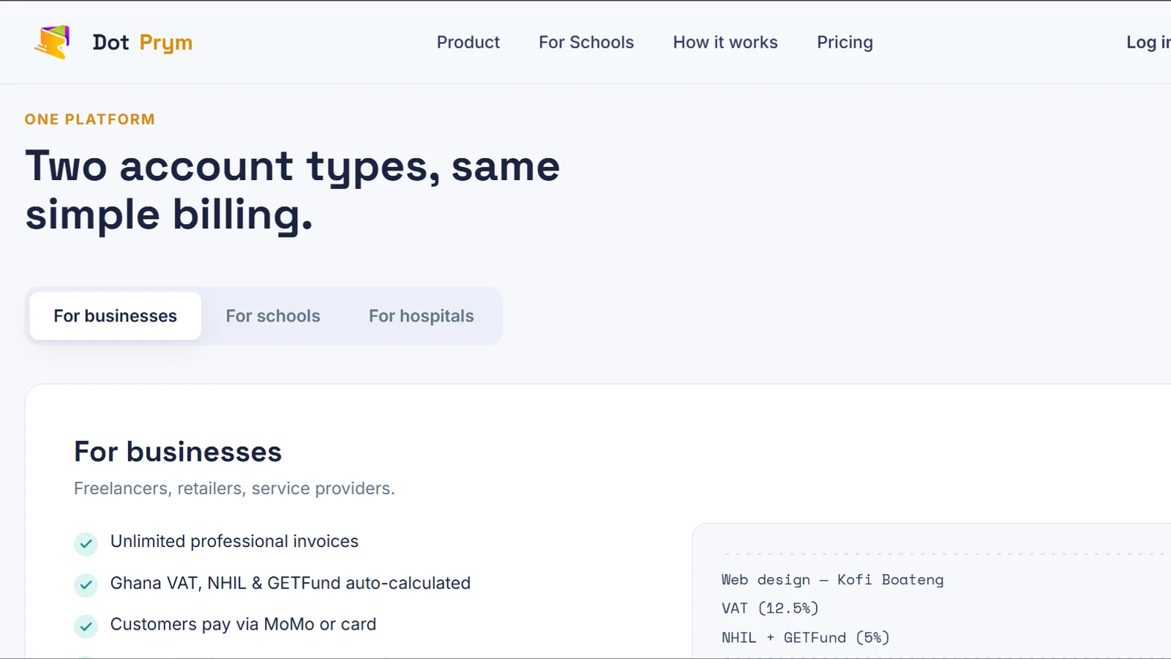Click checkmark beside Customers pay via MoMo
This screenshot has width=1171, height=659.
pyautogui.click(x=86, y=627)
